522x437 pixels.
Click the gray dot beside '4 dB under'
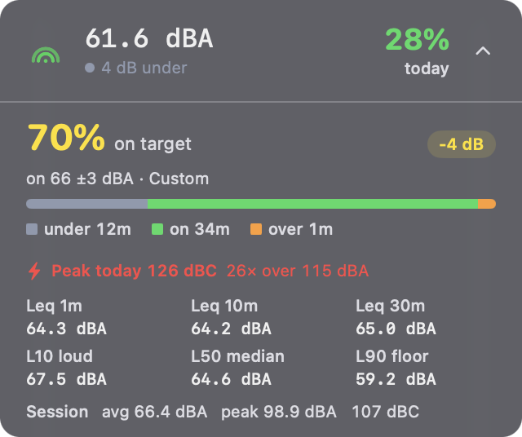click(90, 68)
